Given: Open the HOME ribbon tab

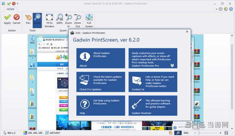Looking at the screenshot, I should [x=10, y=9].
